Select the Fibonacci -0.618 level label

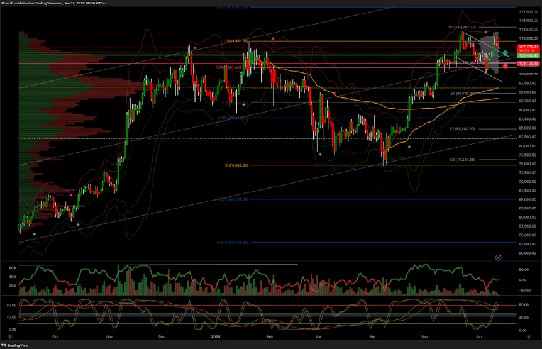[233, 242]
